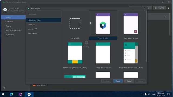
Task: Open the purple app on taskbar
Action: click(x=20, y=94)
